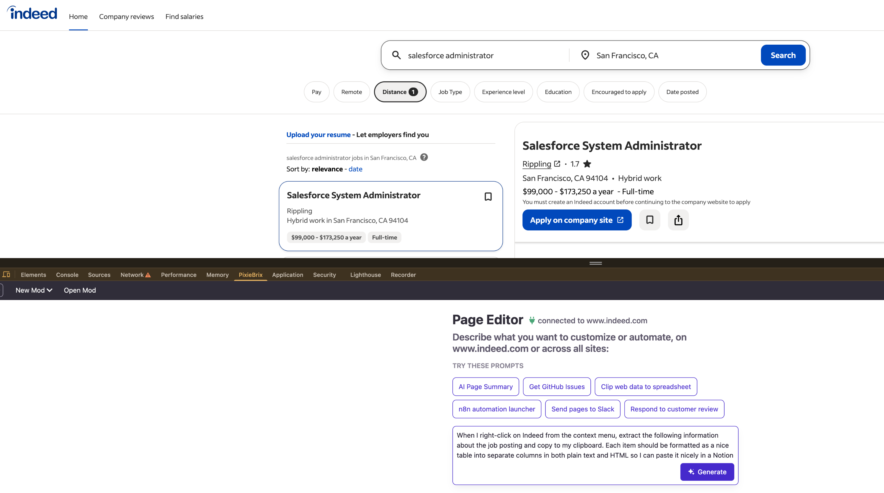This screenshot has width=884, height=493.
Task: Click the location pin icon
Action: [585, 55]
